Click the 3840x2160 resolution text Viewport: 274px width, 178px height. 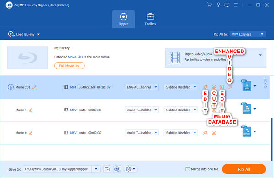pos(86,87)
